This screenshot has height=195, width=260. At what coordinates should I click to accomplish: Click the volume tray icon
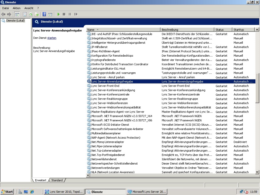point(246,192)
